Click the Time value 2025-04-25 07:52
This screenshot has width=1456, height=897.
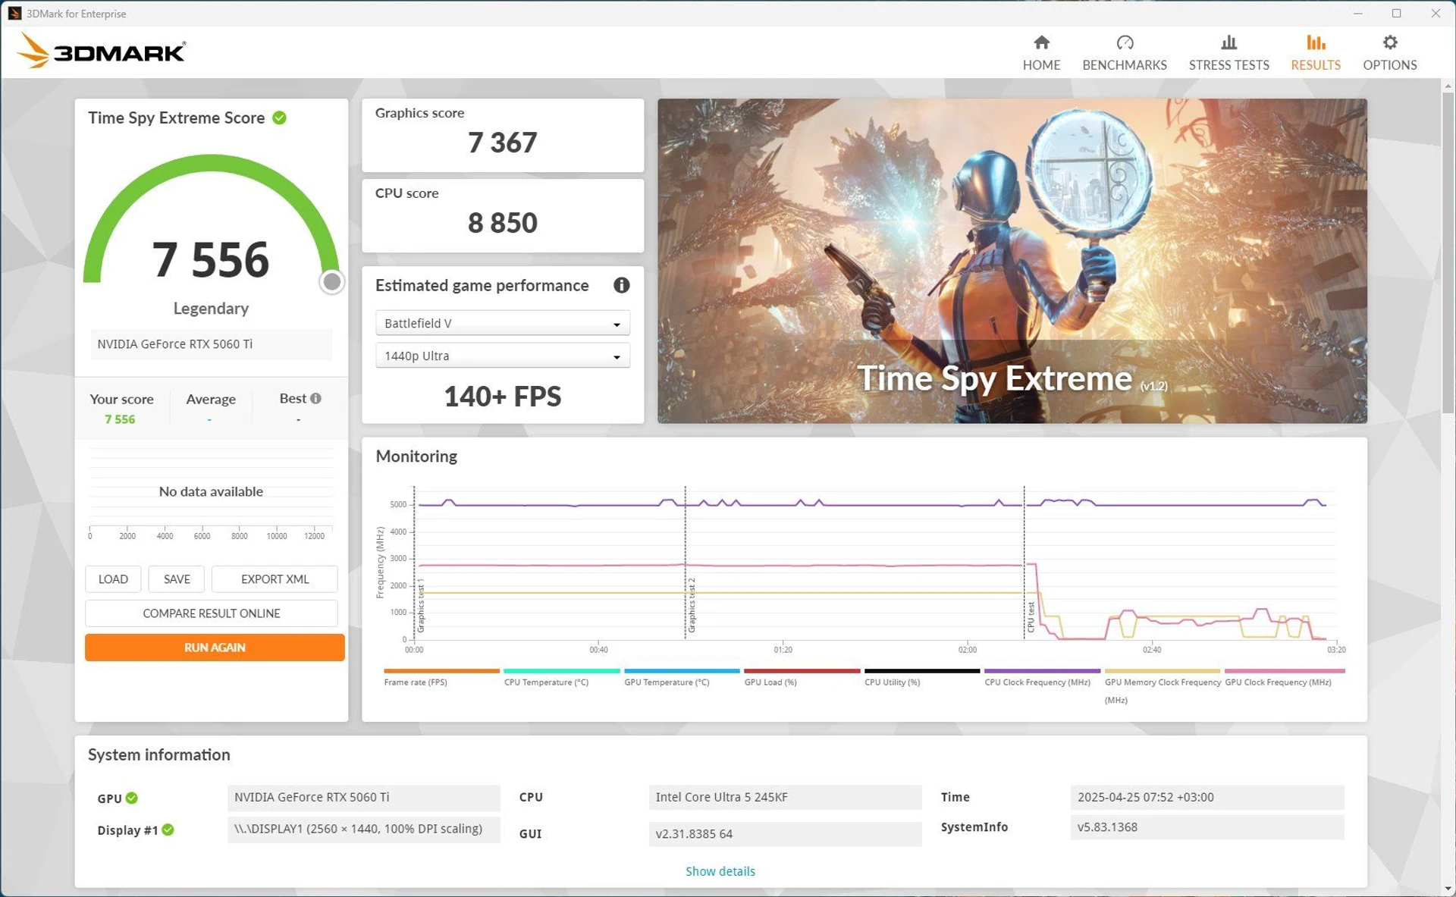[1207, 797]
